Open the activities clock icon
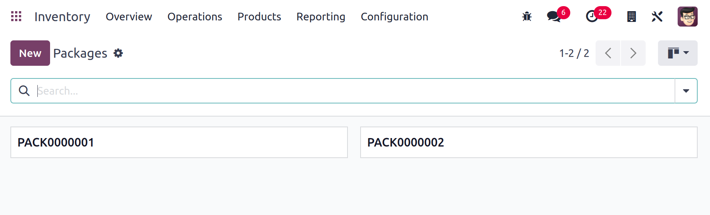This screenshot has height=215, width=710. [592, 17]
